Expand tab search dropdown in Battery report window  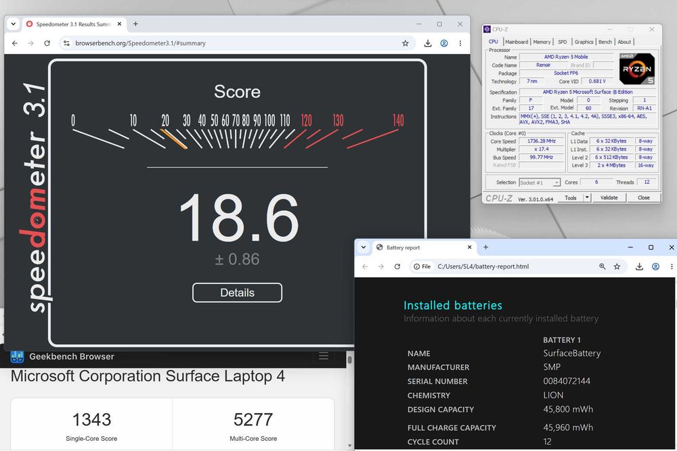tap(364, 247)
